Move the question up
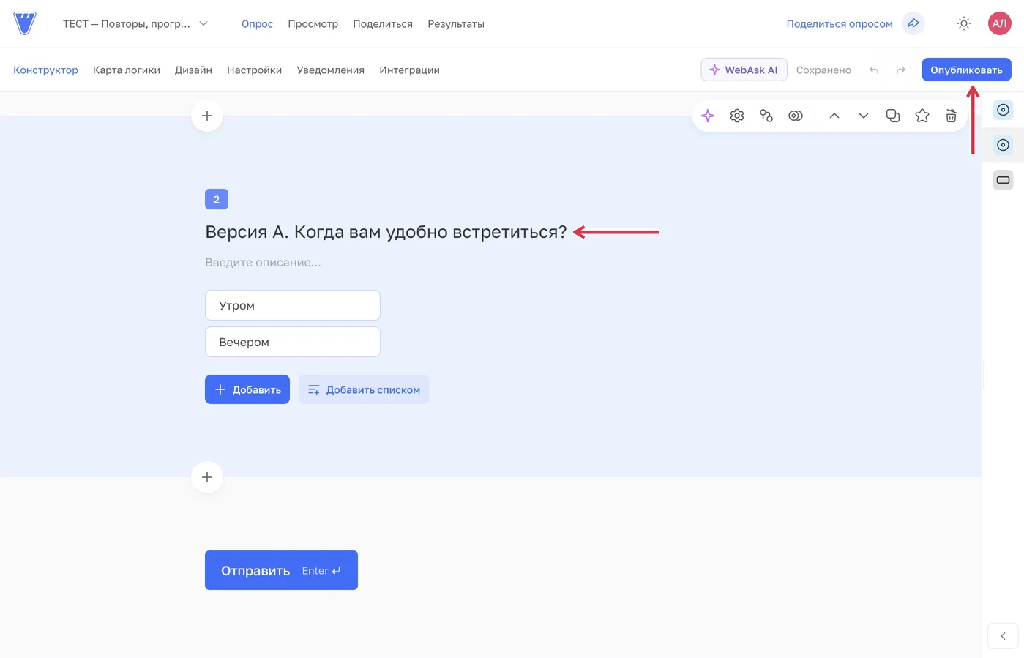Viewport: 1024px width, 658px height. point(834,116)
